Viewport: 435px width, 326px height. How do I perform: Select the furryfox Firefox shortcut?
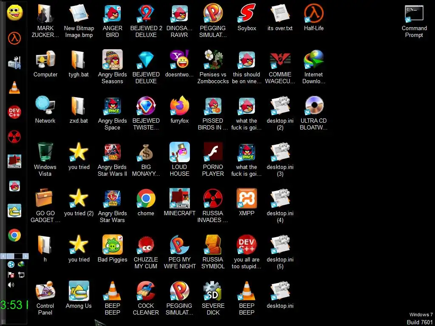click(180, 110)
